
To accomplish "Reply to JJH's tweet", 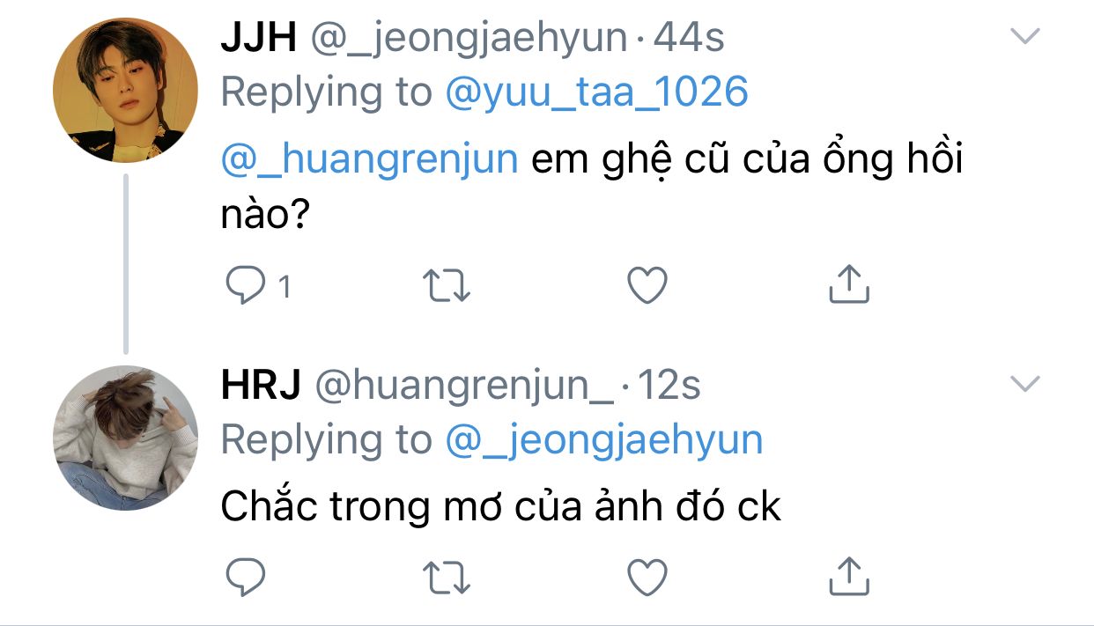I will [247, 286].
